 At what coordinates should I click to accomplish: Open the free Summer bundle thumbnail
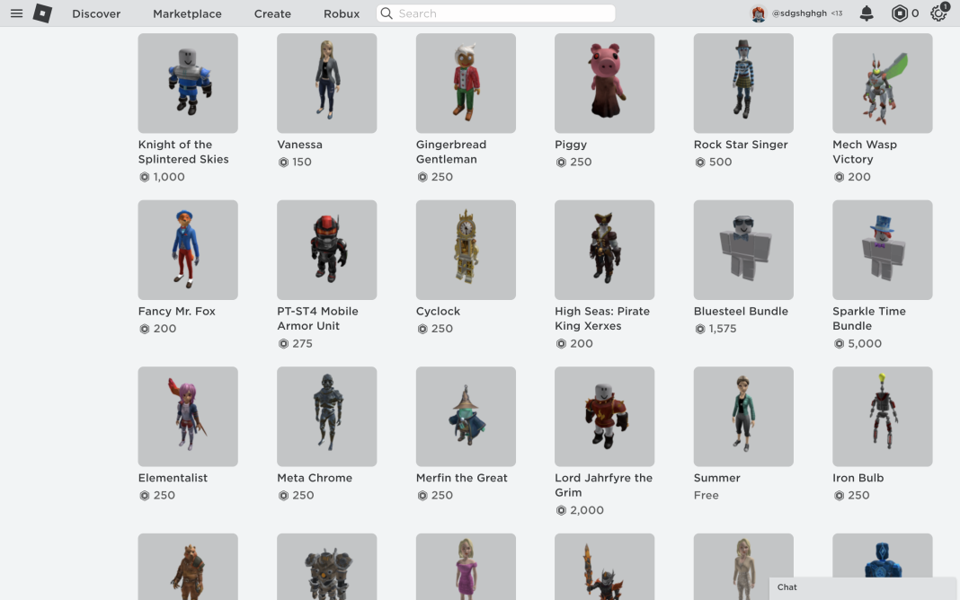click(744, 417)
